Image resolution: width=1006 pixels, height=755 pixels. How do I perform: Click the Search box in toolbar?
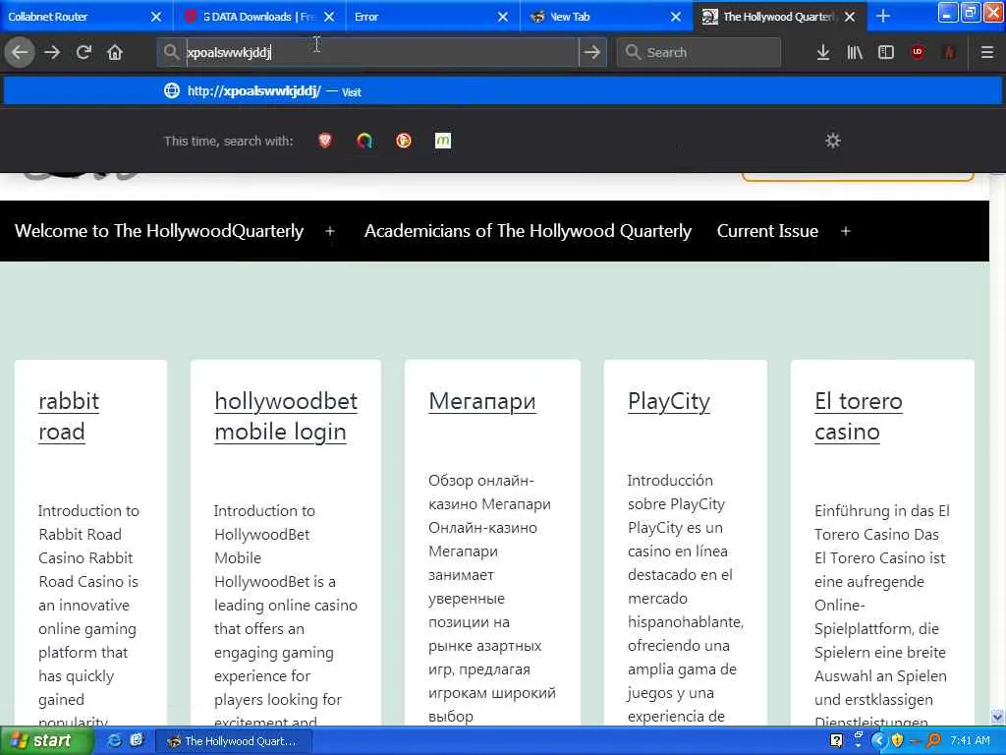click(699, 52)
